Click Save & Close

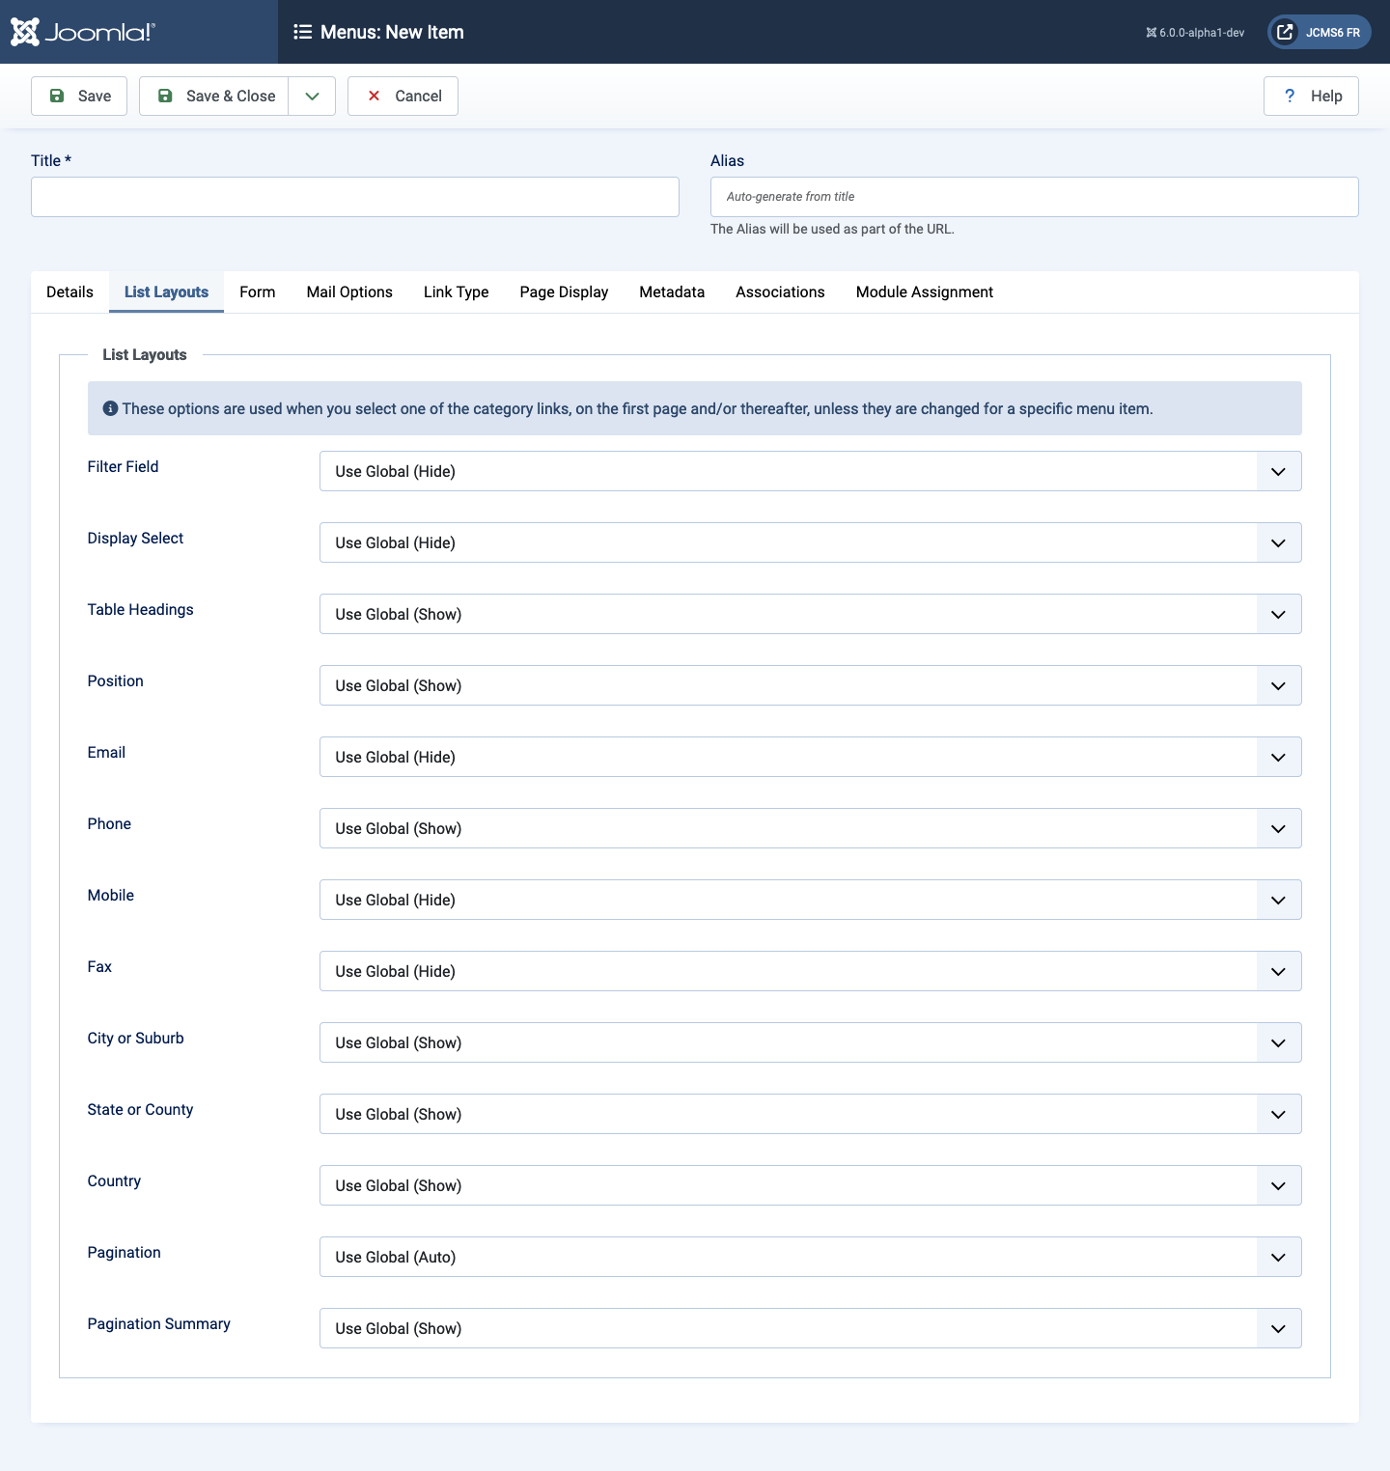[214, 96]
